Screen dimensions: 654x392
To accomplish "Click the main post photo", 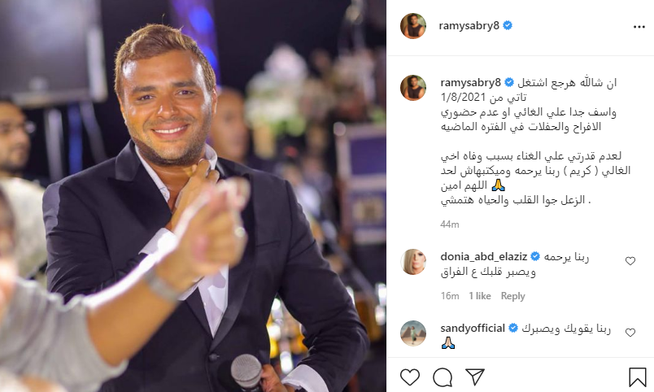I will coord(193,196).
